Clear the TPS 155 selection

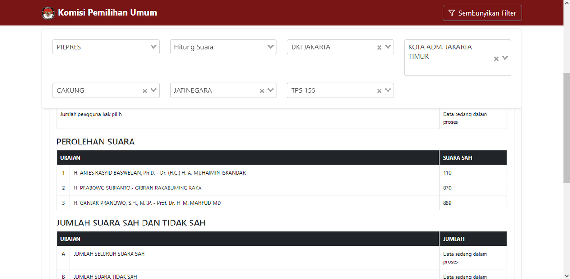[379, 90]
